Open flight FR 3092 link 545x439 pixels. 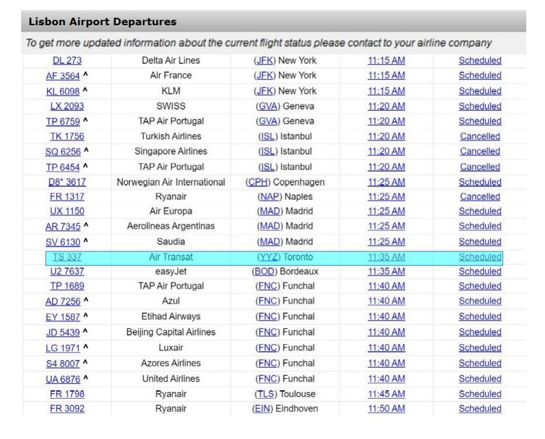(x=67, y=409)
